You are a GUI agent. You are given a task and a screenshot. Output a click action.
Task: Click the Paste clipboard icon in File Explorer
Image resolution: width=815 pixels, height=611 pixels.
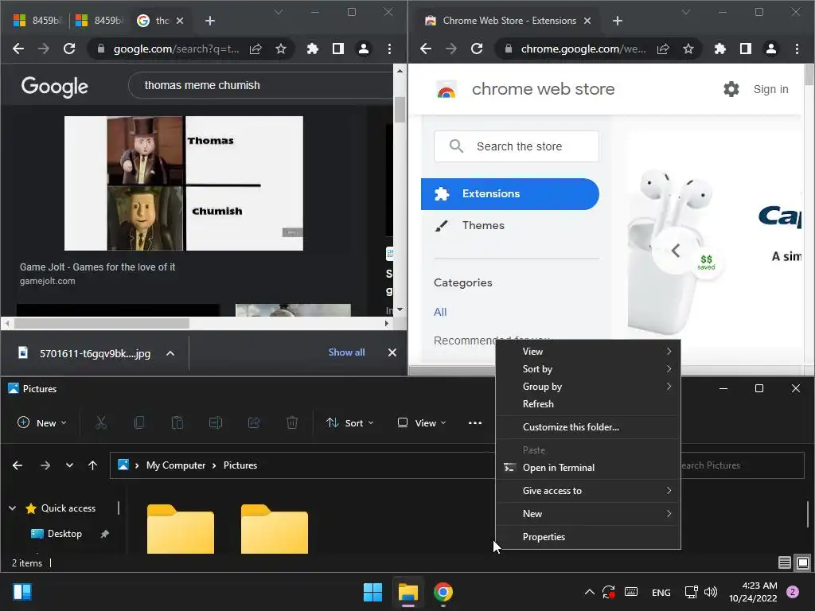tap(177, 423)
